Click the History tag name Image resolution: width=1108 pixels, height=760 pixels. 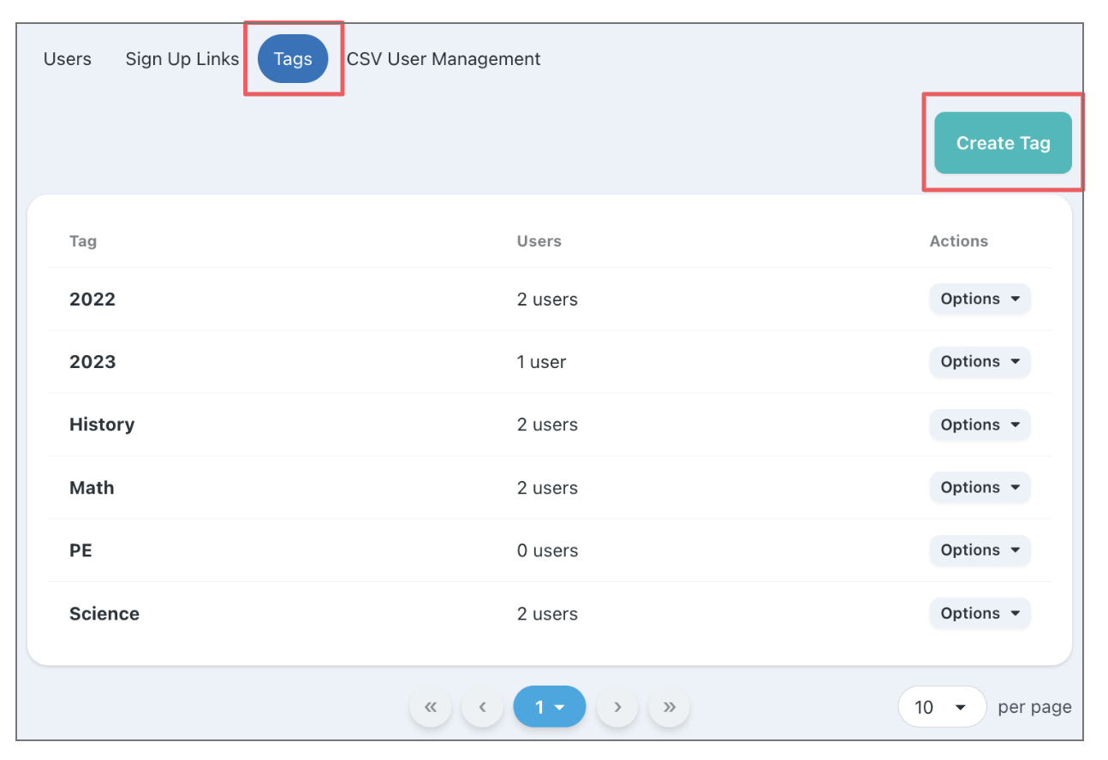point(102,425)
